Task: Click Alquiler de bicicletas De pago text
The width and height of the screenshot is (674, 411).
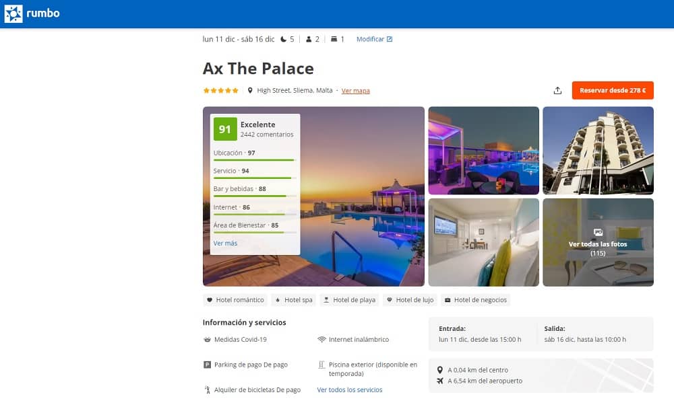Action: (x=257, y=390)
